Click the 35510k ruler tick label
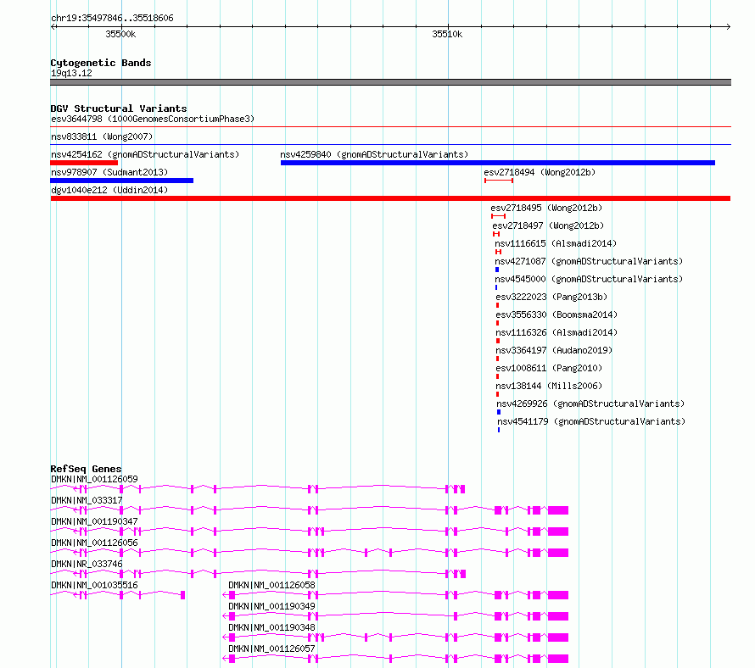 (447, 34)
